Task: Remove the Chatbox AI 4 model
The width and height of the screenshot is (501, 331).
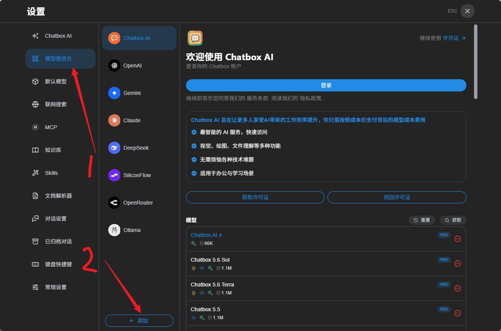Action: (458, 239)
